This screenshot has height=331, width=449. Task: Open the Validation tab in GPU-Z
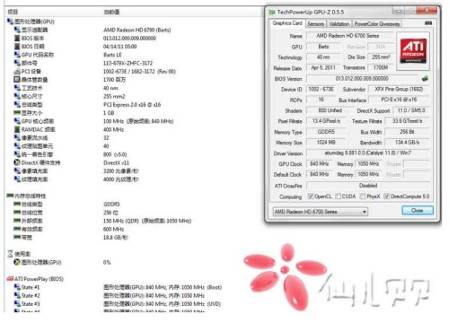(x=339, y=24)
